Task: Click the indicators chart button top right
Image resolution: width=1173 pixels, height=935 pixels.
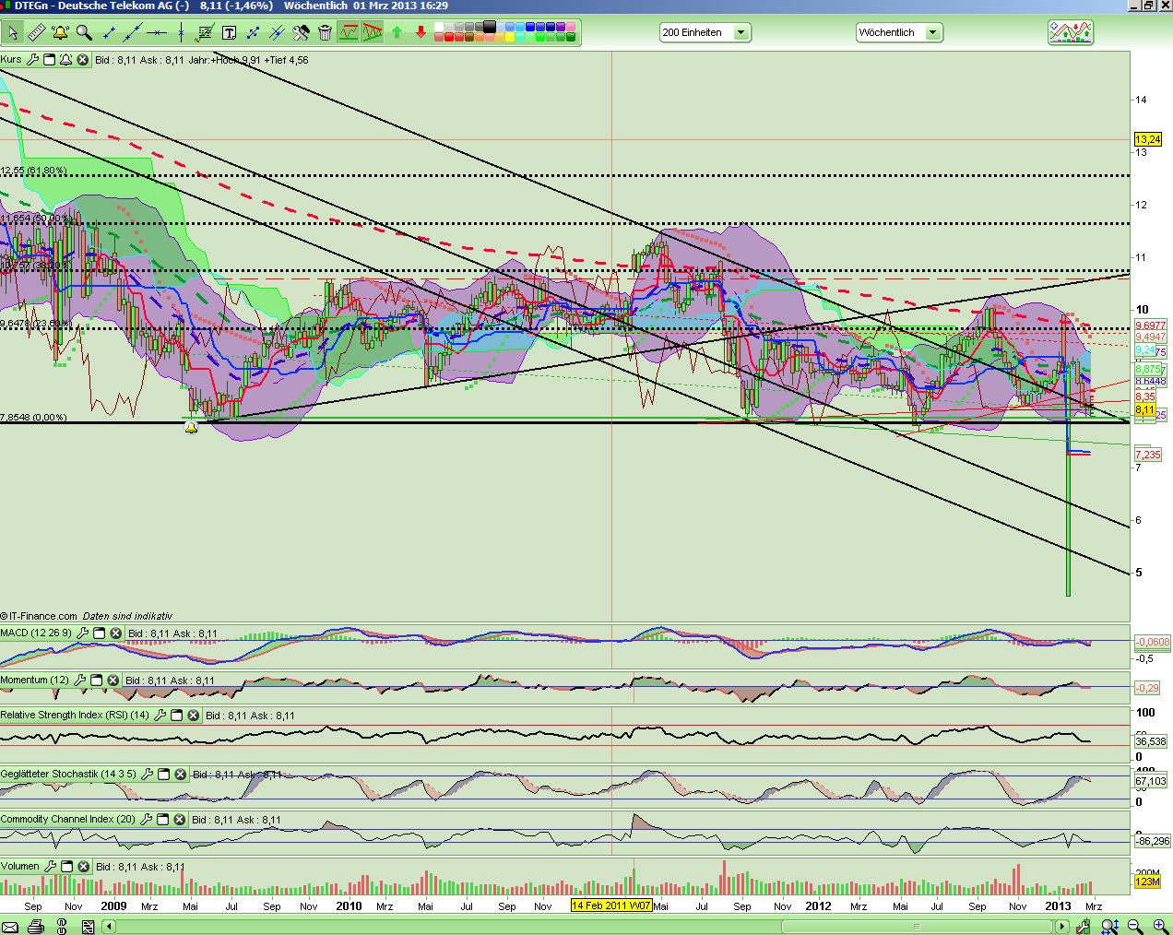Action: [1070, 33]
